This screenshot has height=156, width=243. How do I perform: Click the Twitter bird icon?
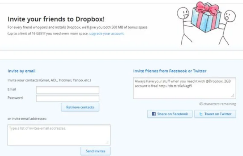201,114
